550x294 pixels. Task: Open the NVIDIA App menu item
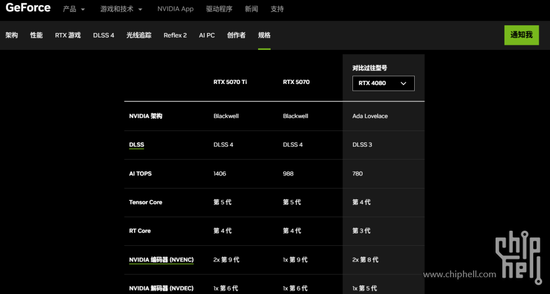(x=175, y=9)
